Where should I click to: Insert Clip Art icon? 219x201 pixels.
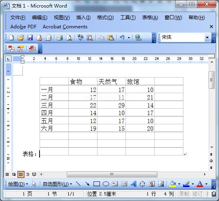152,184
